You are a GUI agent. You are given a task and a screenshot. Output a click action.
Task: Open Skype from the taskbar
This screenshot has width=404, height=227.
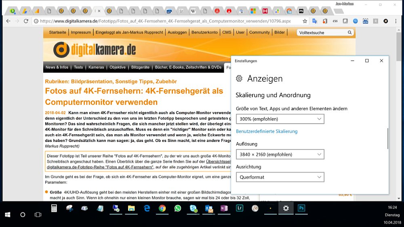point(193,208)
